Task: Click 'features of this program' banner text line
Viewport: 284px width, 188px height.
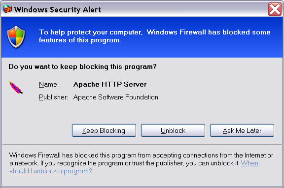Action: point(80,40)
